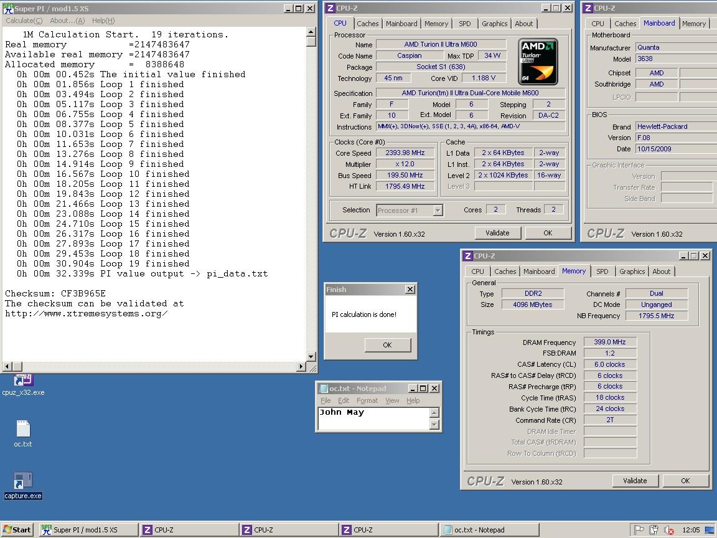
Task: Click Super PI vertical scrollbar up arrow
Action: pos(311,32)
